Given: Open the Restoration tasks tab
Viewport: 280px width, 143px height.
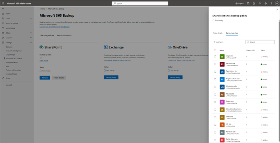Looking at the screenshot, I should [64, 36].
